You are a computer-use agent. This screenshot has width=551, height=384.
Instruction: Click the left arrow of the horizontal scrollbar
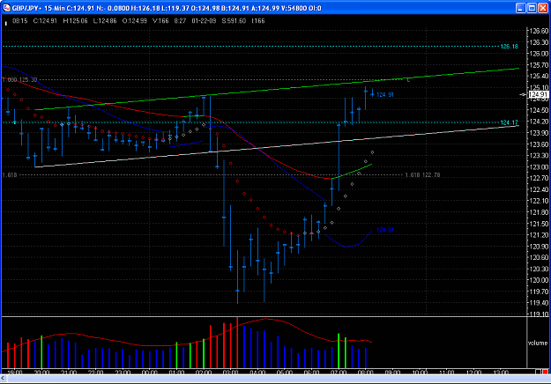(x=4, y=378)
